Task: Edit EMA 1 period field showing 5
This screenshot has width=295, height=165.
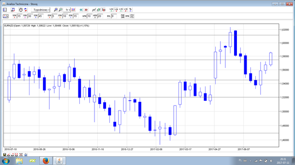Action: [54, 16]
